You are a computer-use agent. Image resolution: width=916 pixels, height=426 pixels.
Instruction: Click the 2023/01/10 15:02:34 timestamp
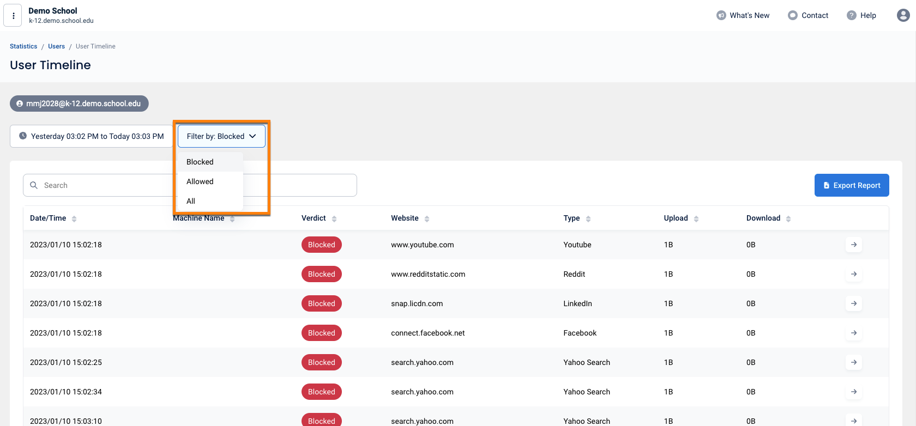[x=66, y=392]
